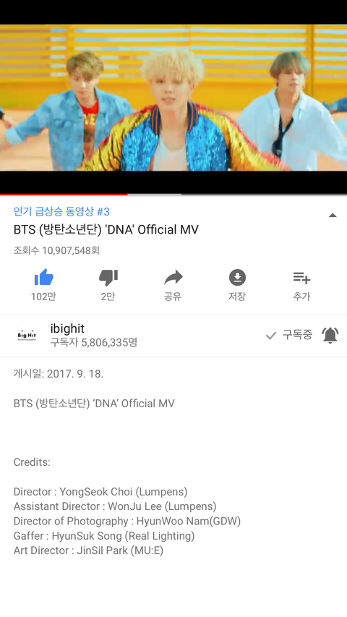The width and height of the screenshot is (347, 617).
Task: Toggle the 구독중 subscribed button
Action: [x=289, y=335]
